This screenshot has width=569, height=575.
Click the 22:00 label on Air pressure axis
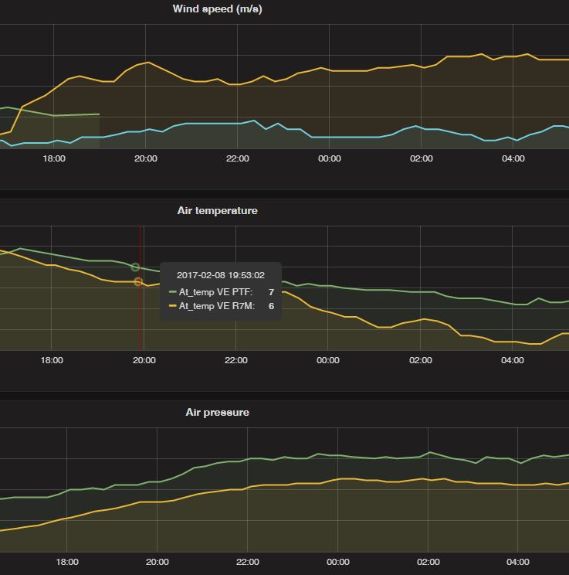click(x=248, y=562)
